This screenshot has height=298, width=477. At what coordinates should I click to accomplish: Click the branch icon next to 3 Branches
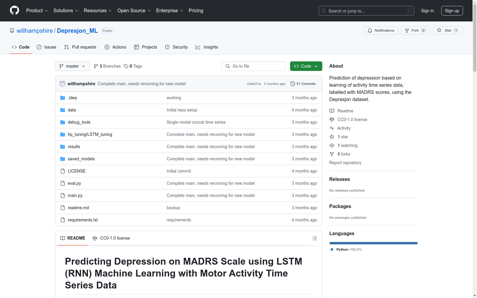point(96,66)
